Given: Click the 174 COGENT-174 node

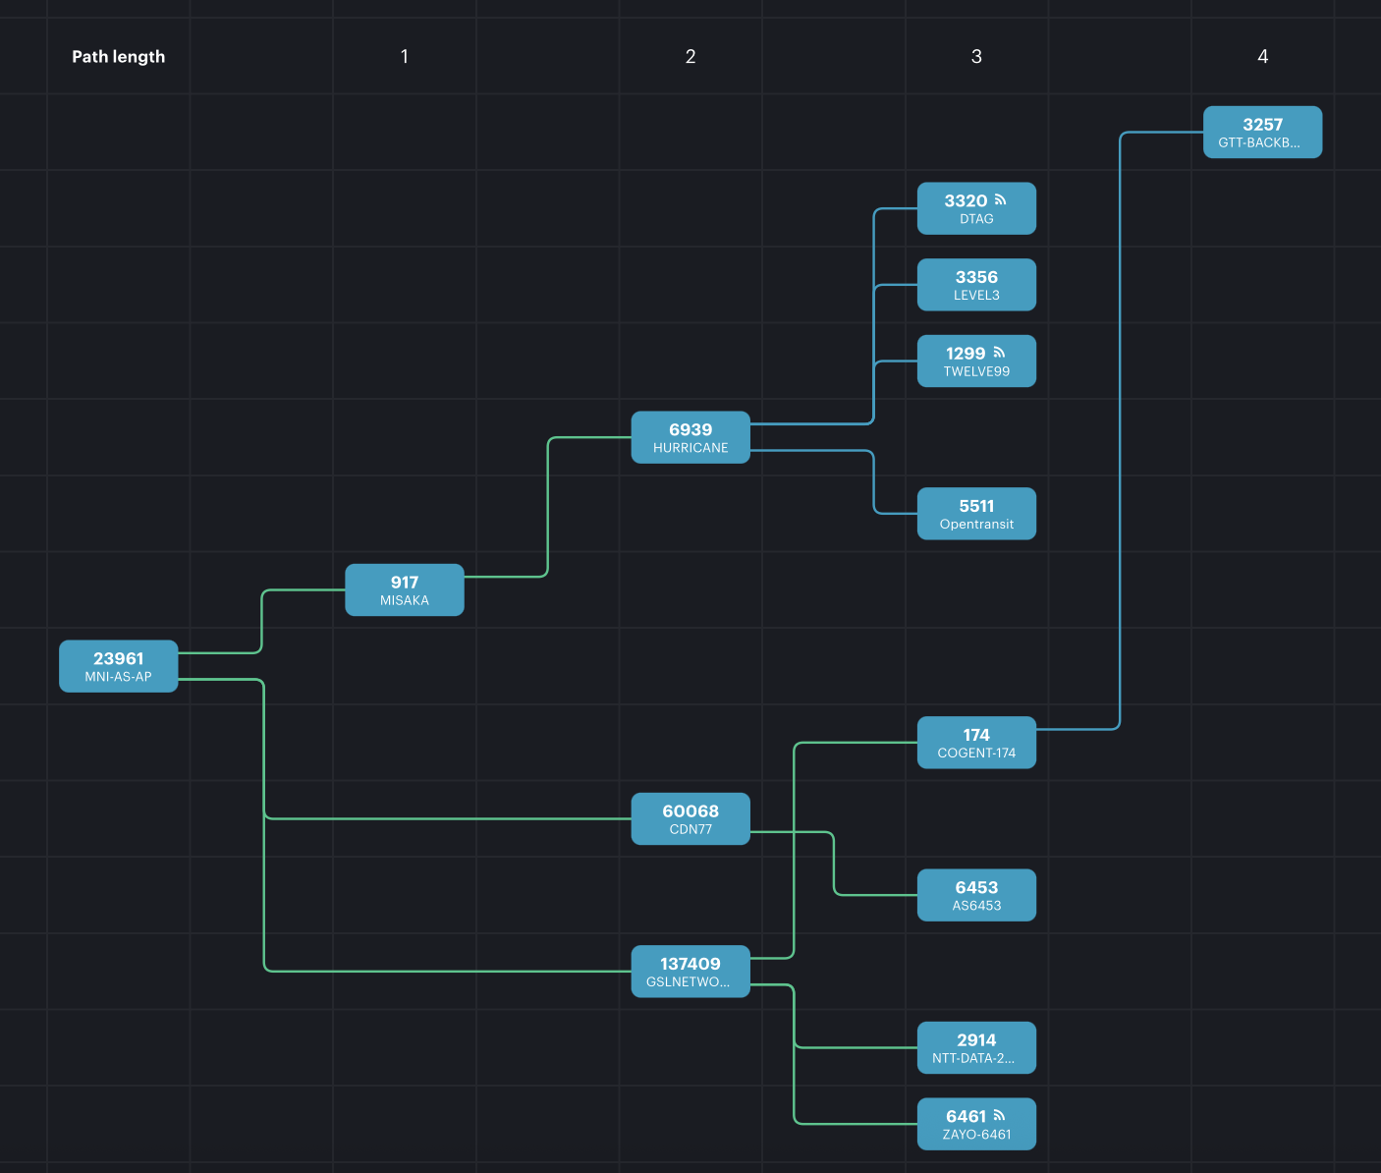Looking at the screenshot, I should coord(975,743).
